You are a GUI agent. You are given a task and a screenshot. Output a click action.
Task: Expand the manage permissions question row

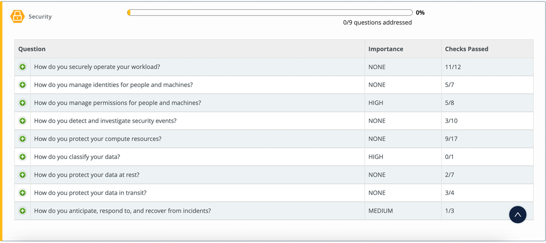(x=22, y=103)
